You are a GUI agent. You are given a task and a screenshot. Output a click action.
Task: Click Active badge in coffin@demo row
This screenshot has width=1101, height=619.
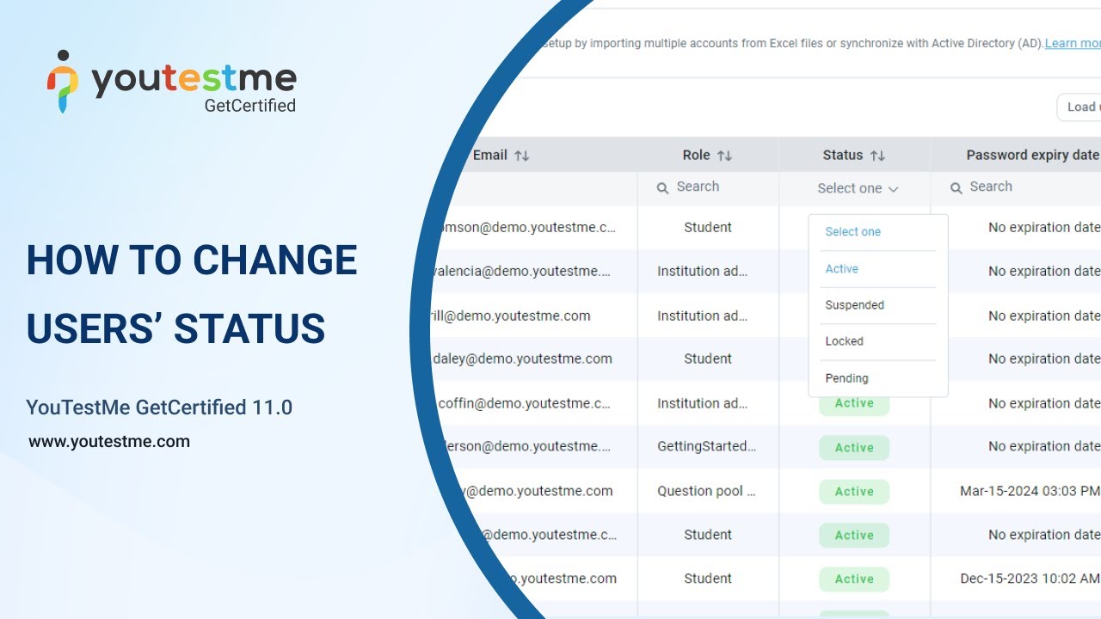(x=854, y=403)
